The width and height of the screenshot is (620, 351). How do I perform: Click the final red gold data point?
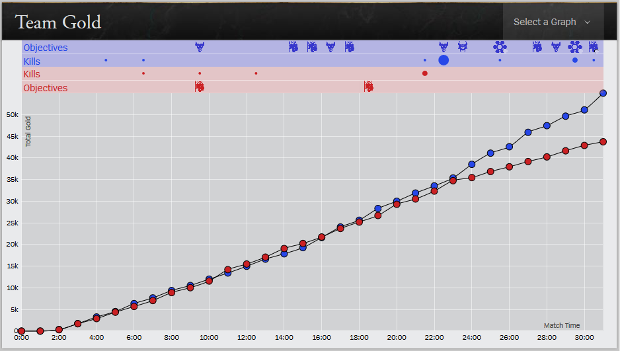[x=603, y=141]
